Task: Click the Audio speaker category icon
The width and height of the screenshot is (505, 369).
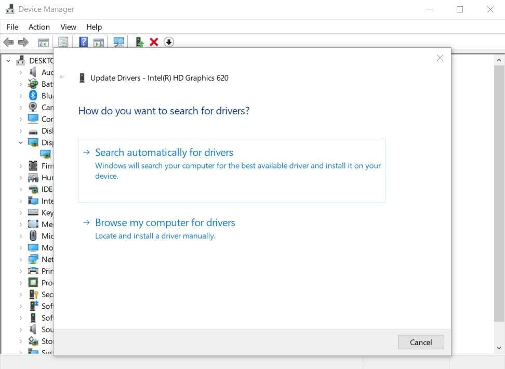Action: [x=33, y=72]
